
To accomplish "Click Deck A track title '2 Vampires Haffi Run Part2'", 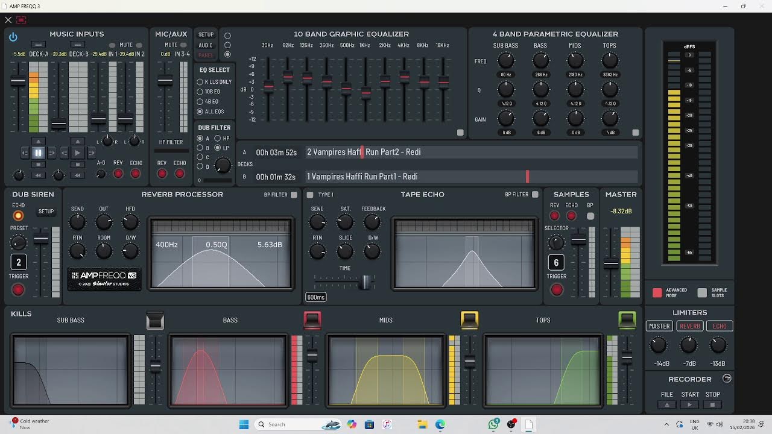I will coord(353,152).
